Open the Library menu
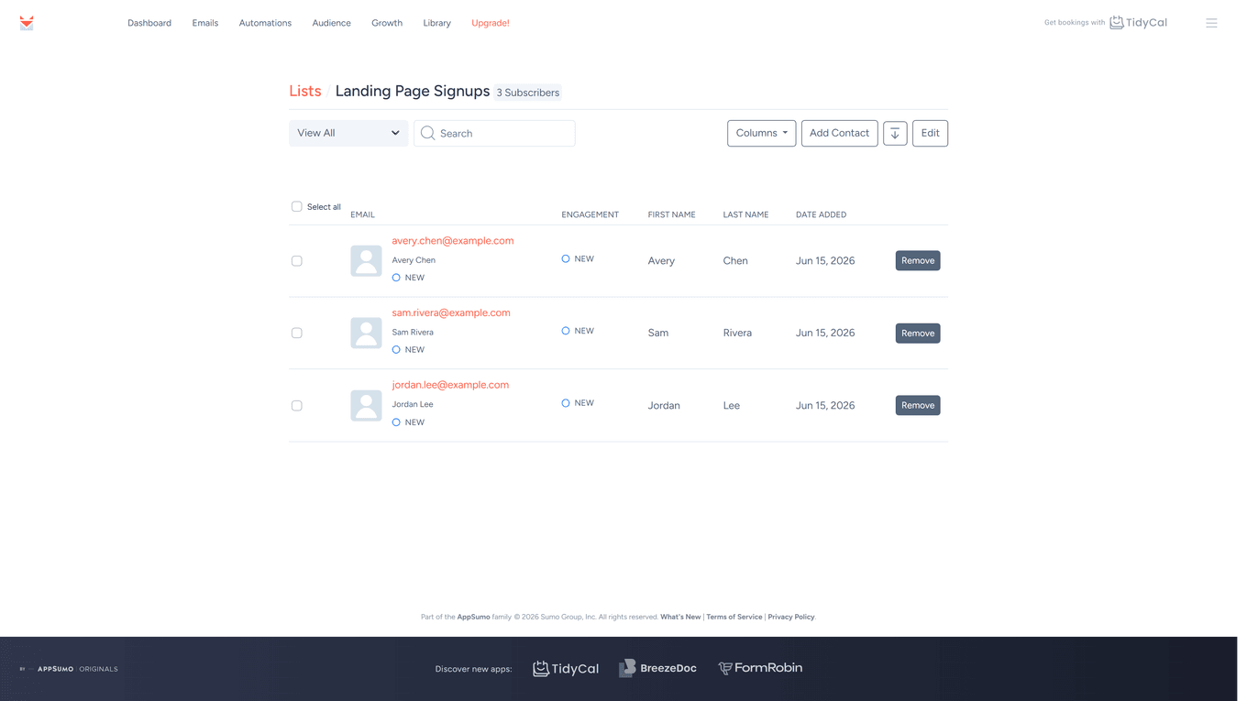This screenshot has height=701, width=1247. [x=436, y=23]
